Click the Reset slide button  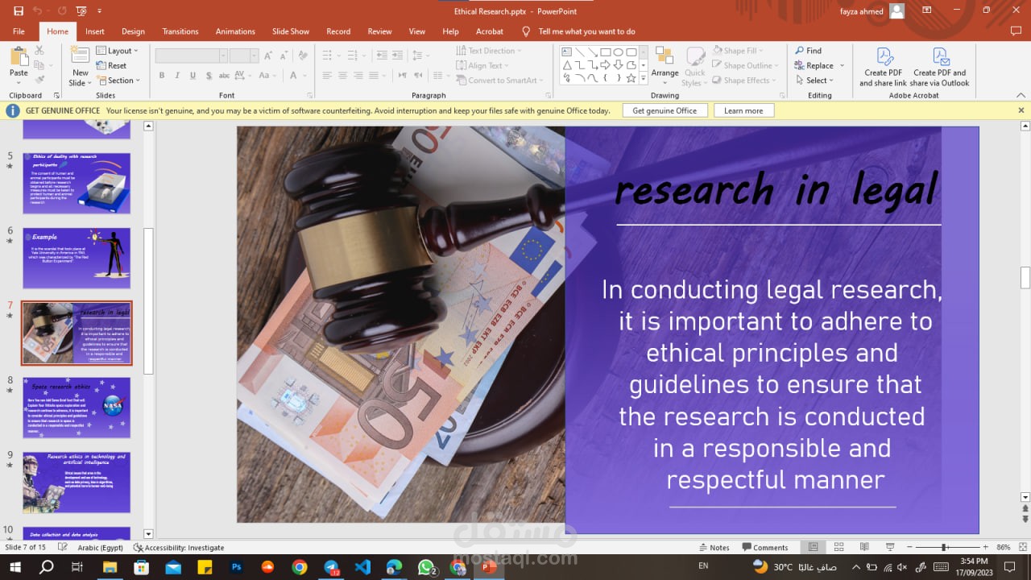point(111,65)
